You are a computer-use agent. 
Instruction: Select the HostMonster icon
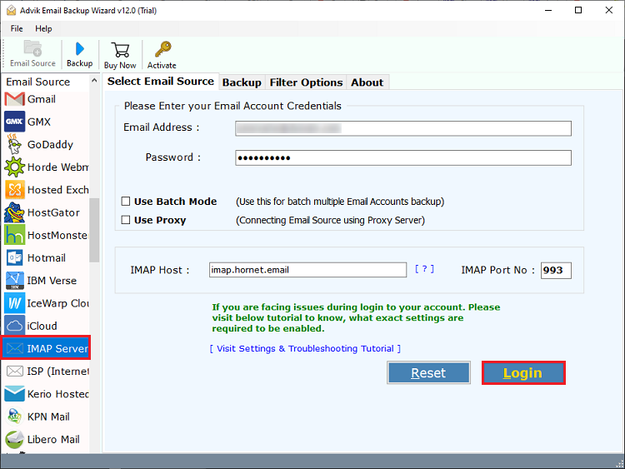[15, 235]
